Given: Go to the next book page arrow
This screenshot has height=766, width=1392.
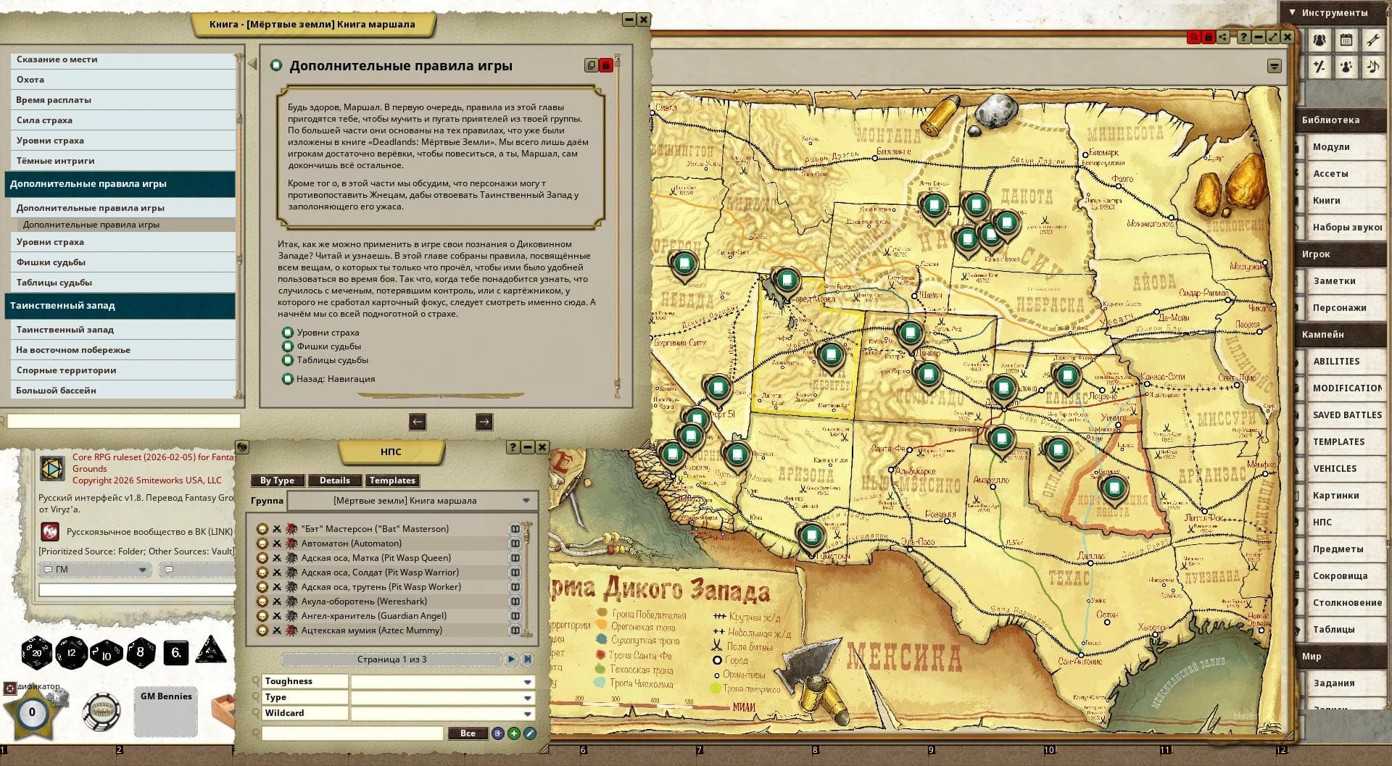Looking at the screenshot, I should [x=484, y=422].
